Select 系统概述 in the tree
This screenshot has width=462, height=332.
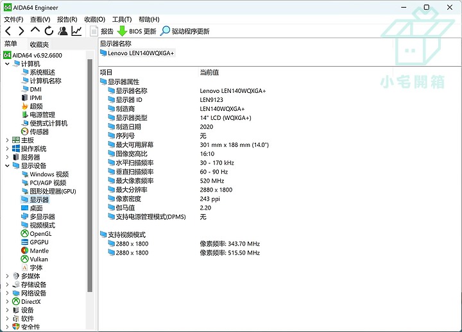point(42,72)
